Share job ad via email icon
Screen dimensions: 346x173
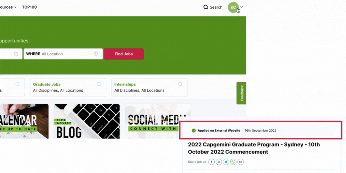241,162
